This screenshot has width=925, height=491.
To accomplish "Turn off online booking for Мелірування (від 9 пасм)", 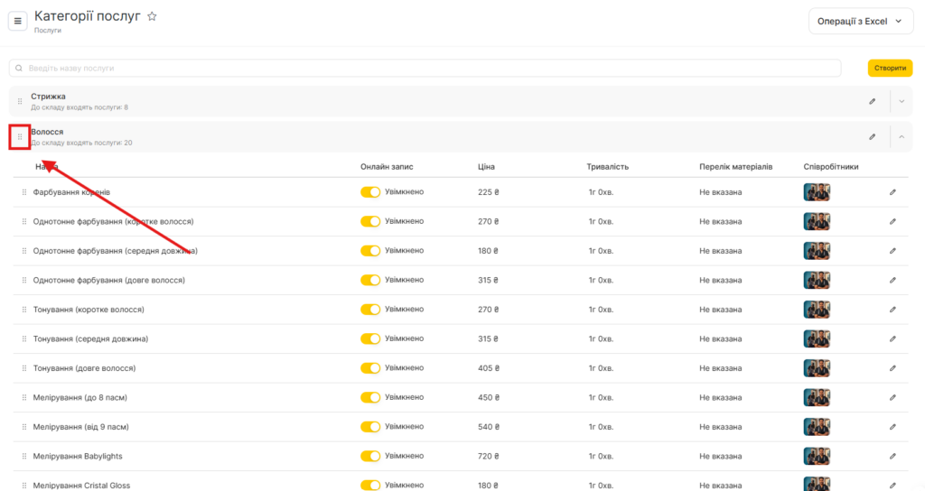I will 370,427.
